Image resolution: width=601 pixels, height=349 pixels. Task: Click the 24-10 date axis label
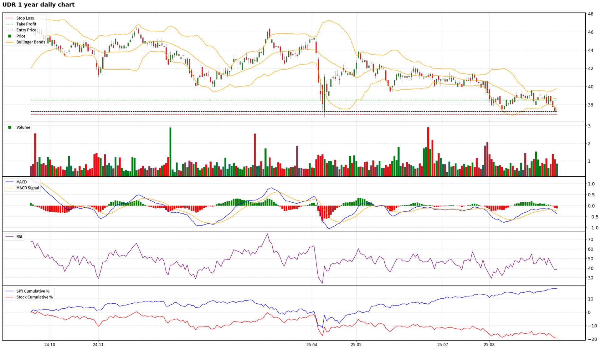click(50, 345)
